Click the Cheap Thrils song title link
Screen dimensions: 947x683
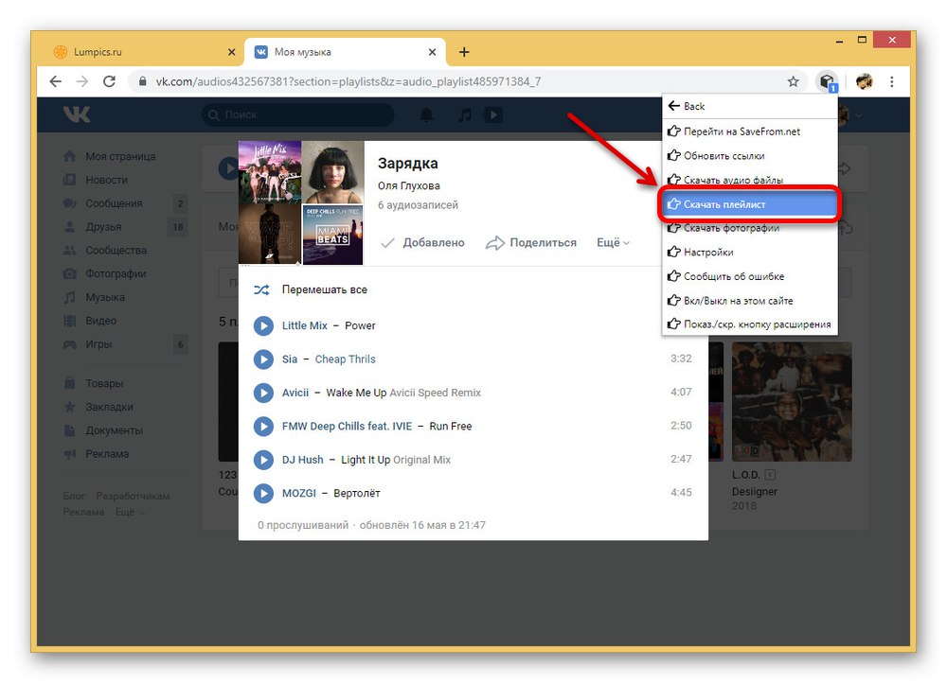(x=345, y=359)
